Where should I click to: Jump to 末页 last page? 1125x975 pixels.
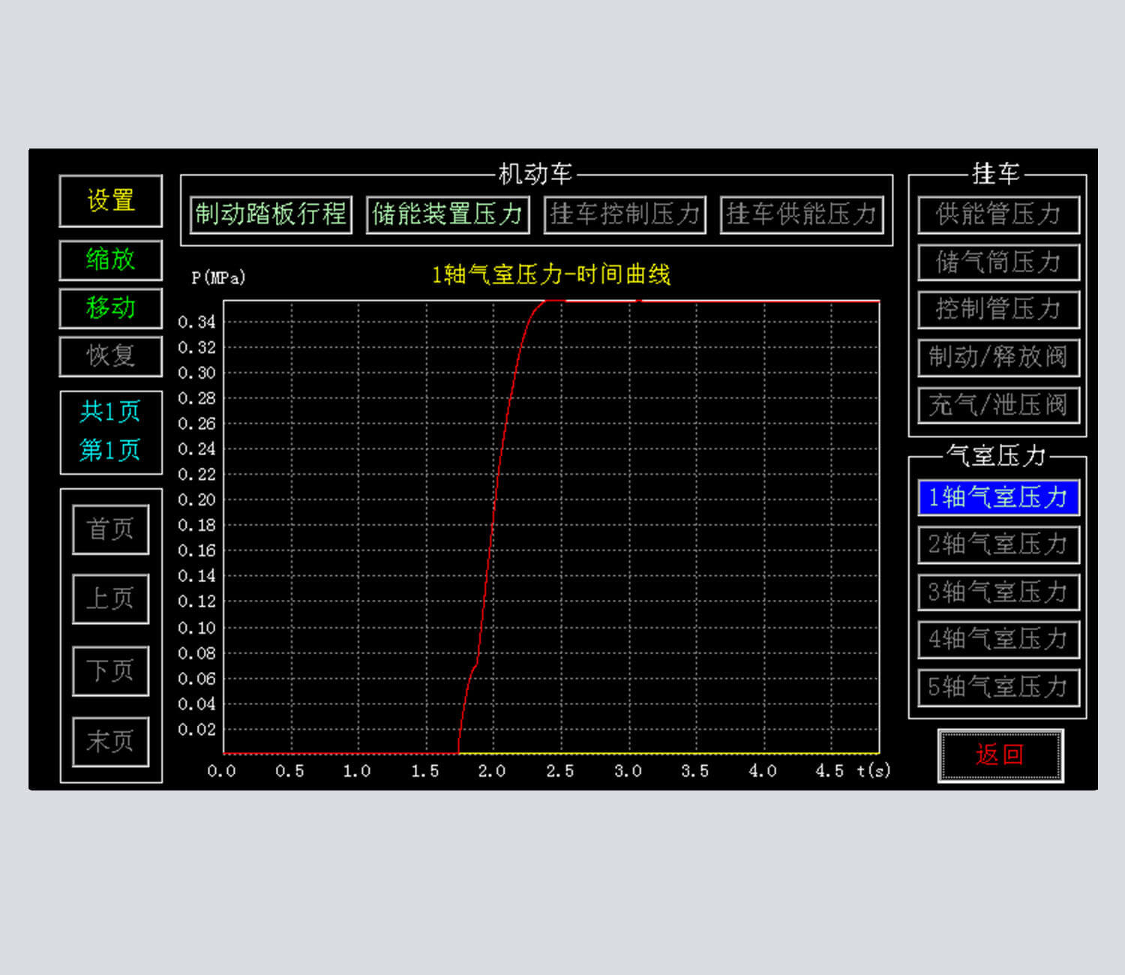pos(111,742)
